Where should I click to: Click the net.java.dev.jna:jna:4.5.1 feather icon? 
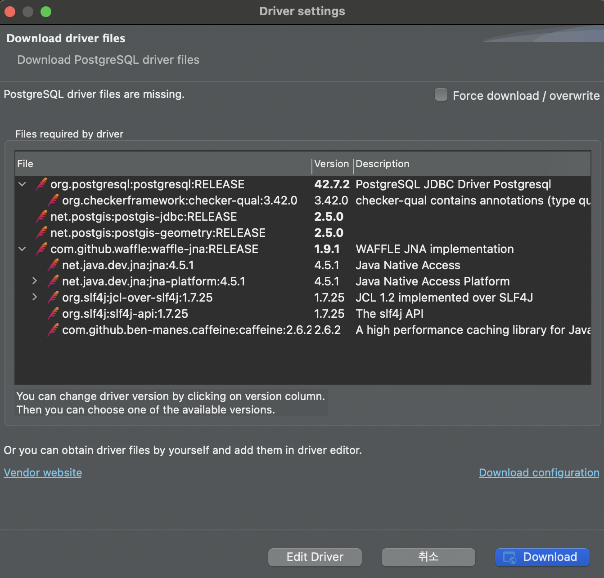pyautogui.click(x=54, y=265)
